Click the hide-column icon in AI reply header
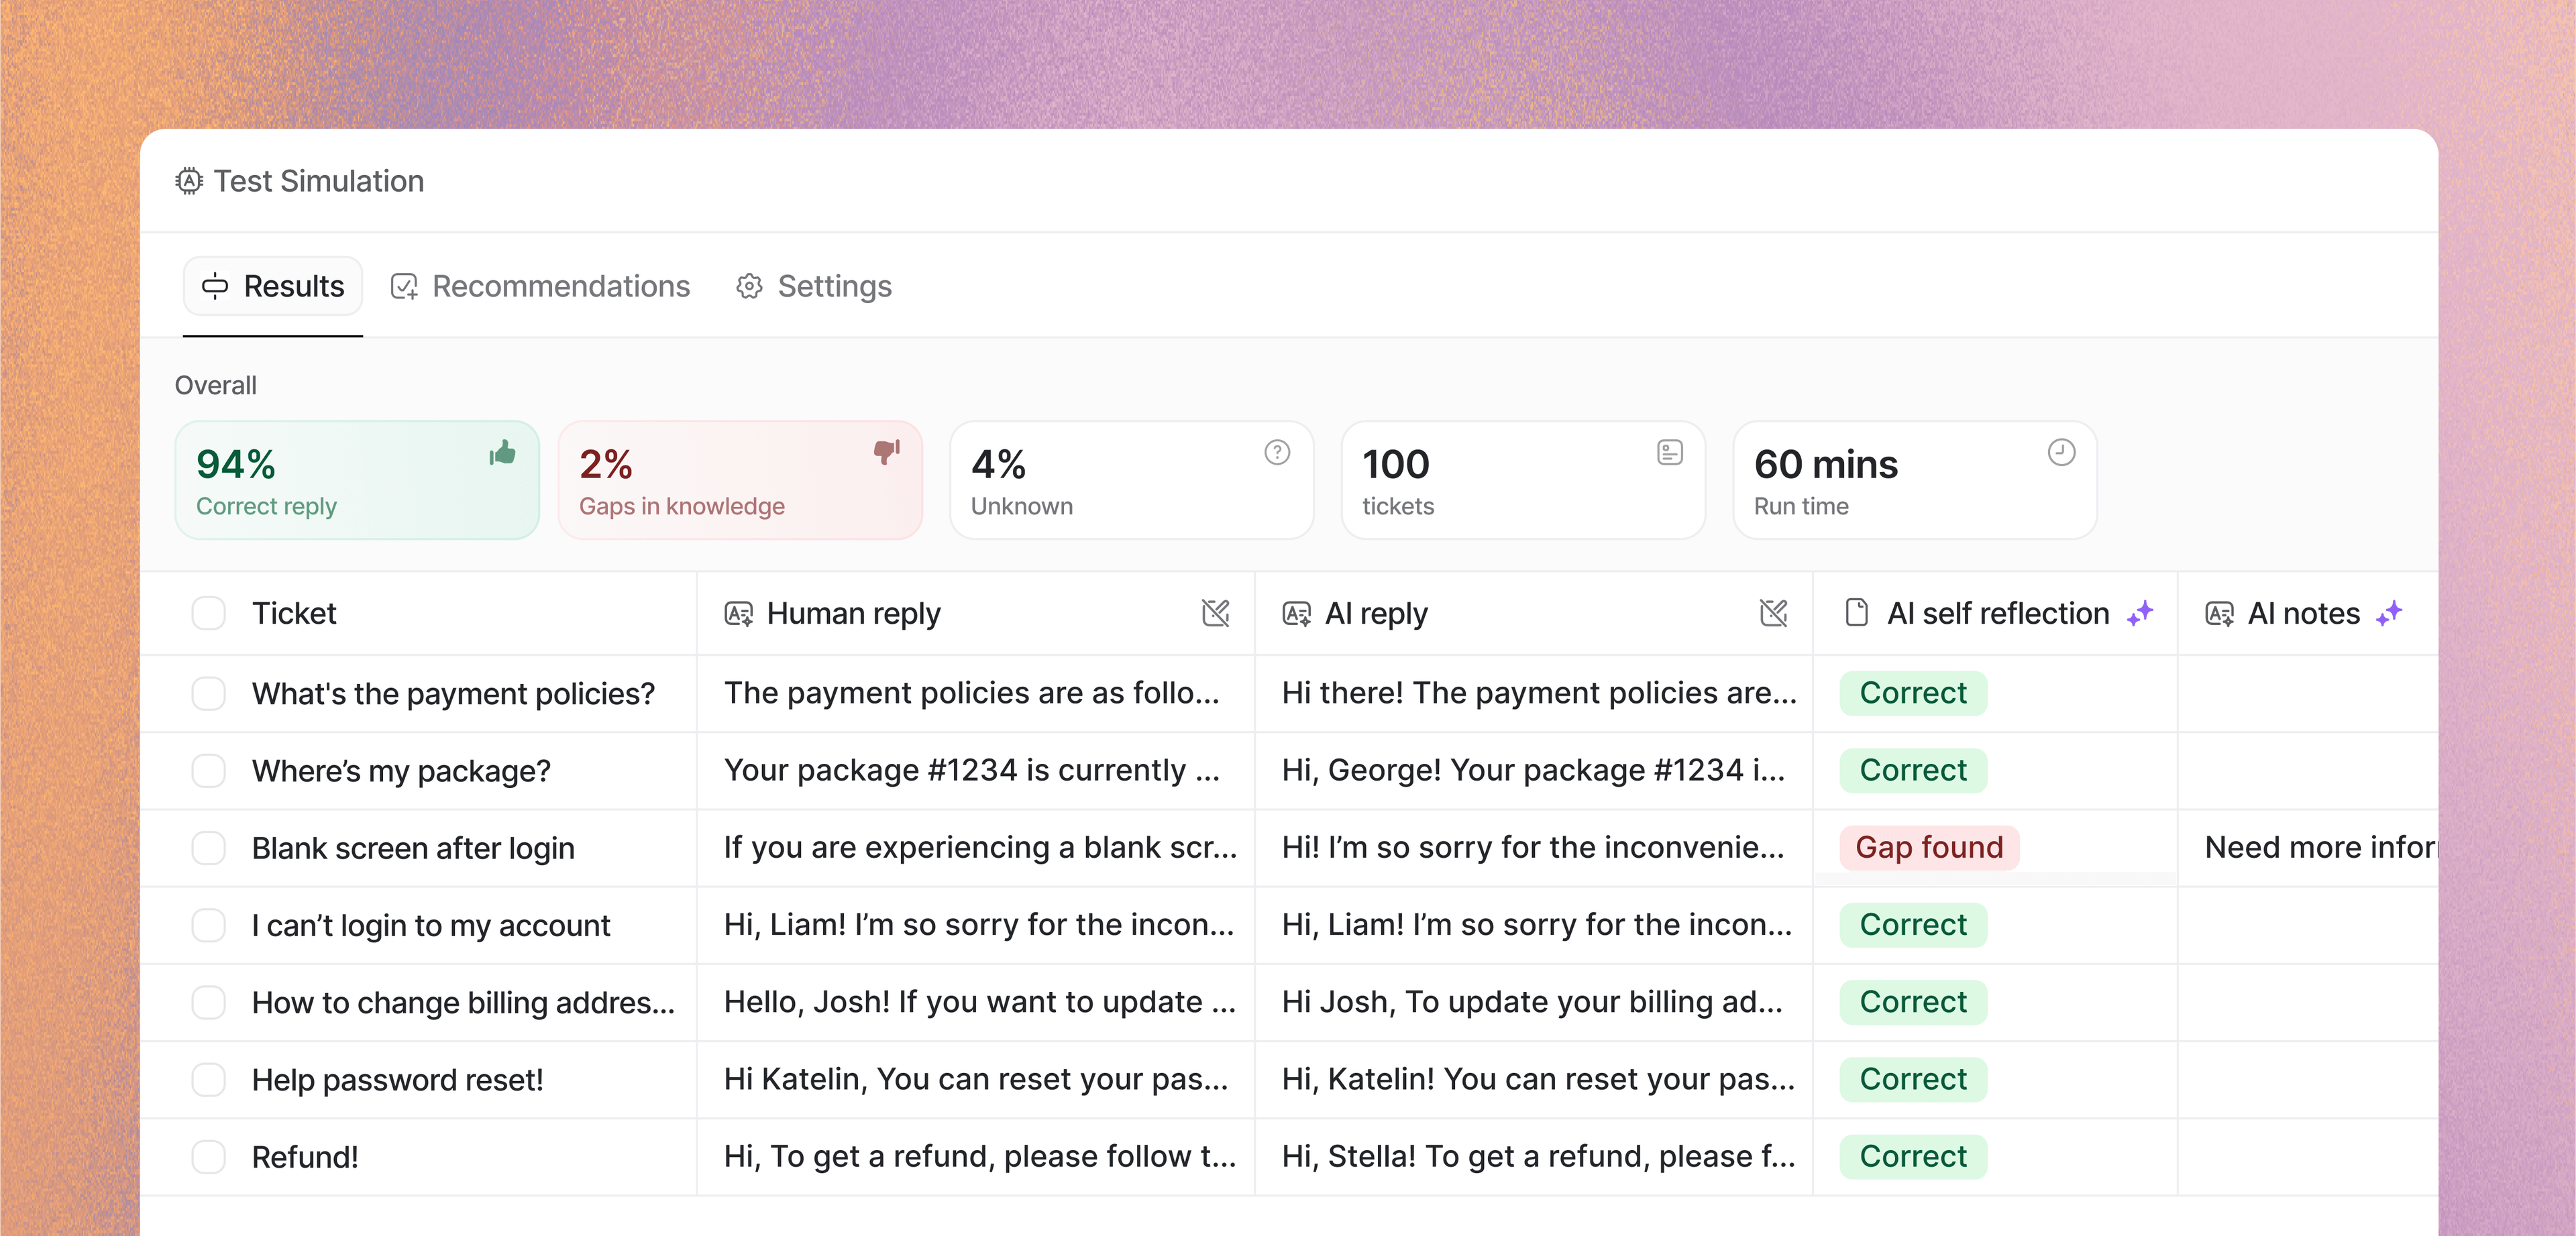The height and width of the screenshot is (1236, 2576). click(1773, 613)
